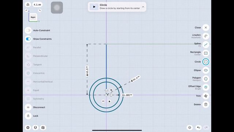
Task: Play the Circle tool tutorial video
Action: click(x=94, y=7)
